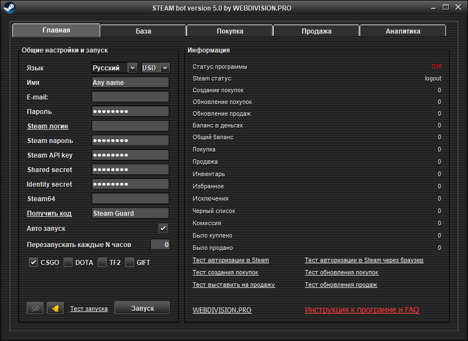
Task: Open Инструкция к программе и FAQ link
Action: 361,310
